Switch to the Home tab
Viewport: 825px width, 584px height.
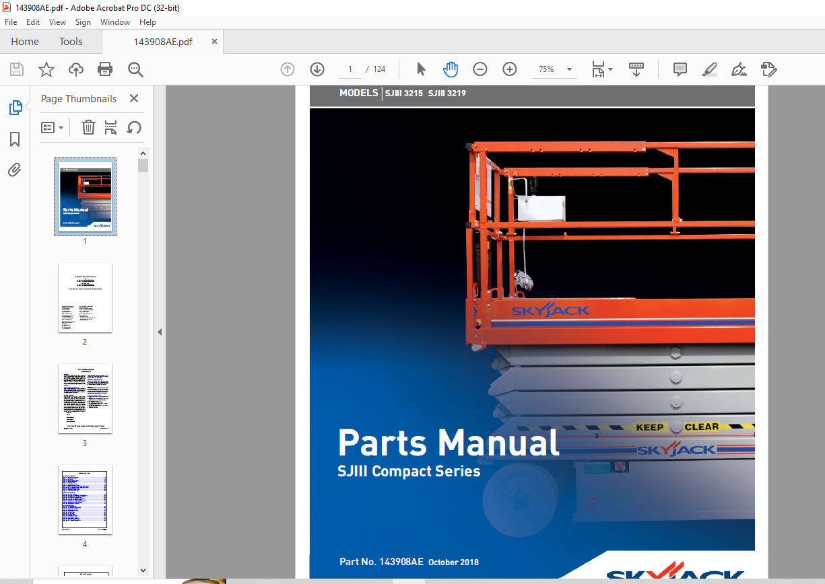point(25,42)
